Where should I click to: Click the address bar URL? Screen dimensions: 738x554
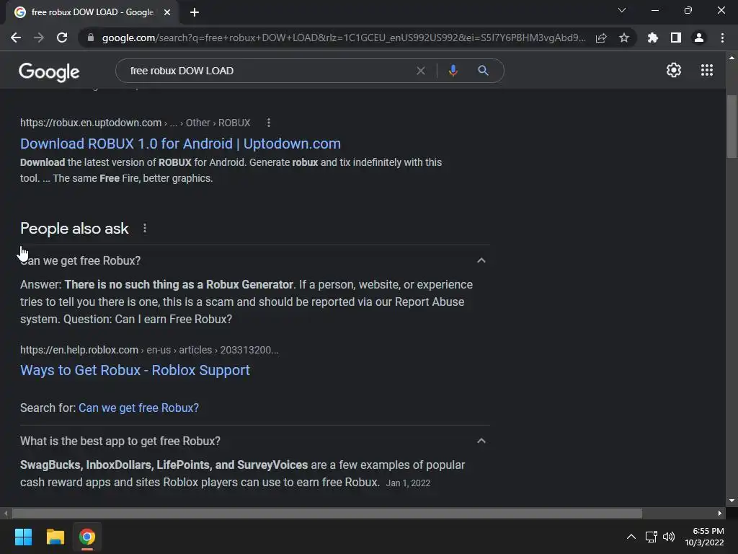coord(344,38)
